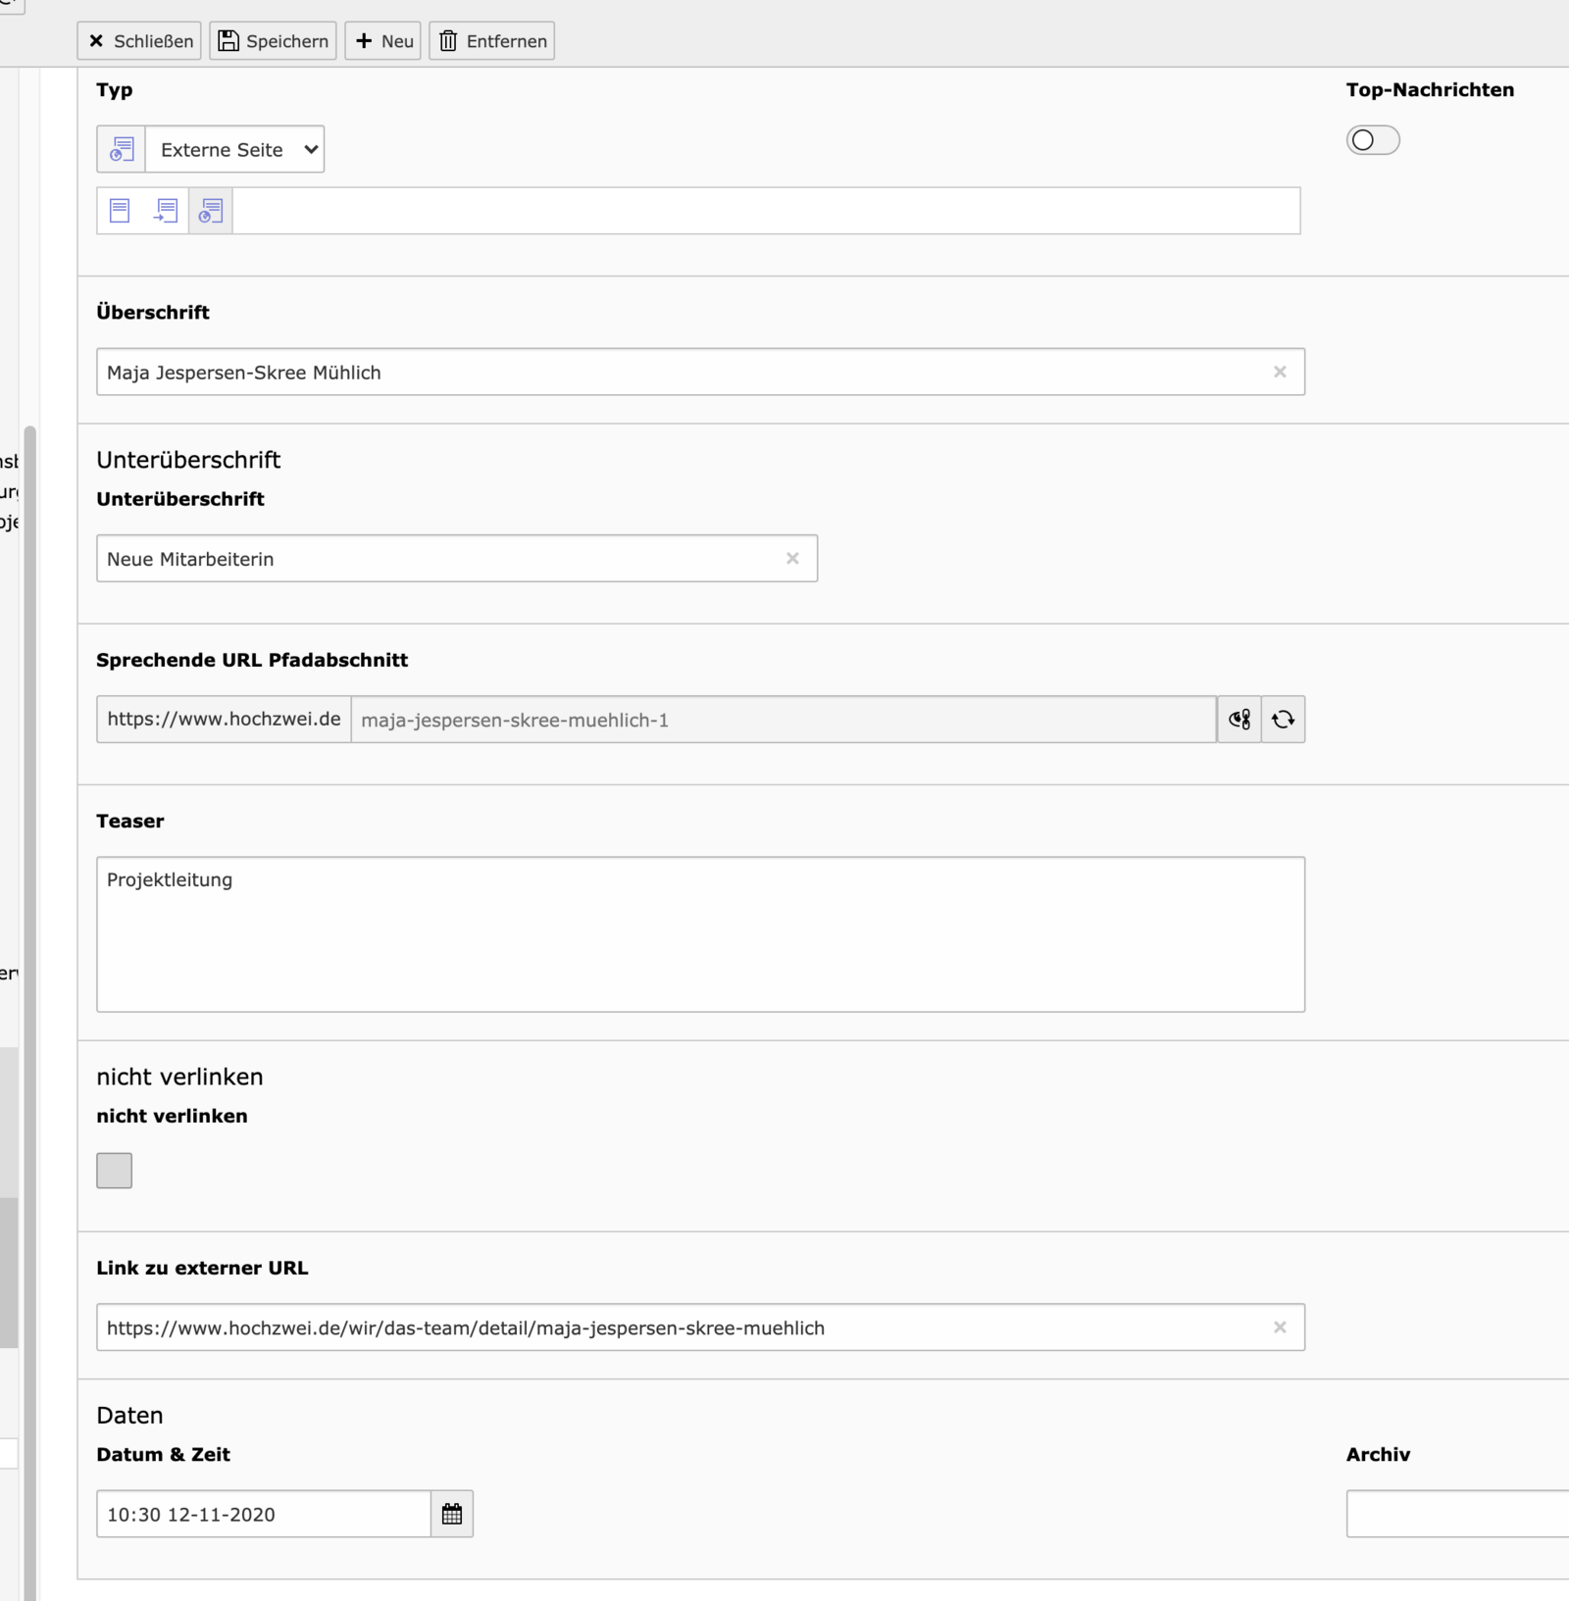Click the Schließen button
Viewport: 1569px width, 1601px height.
(x=140, y=41)
